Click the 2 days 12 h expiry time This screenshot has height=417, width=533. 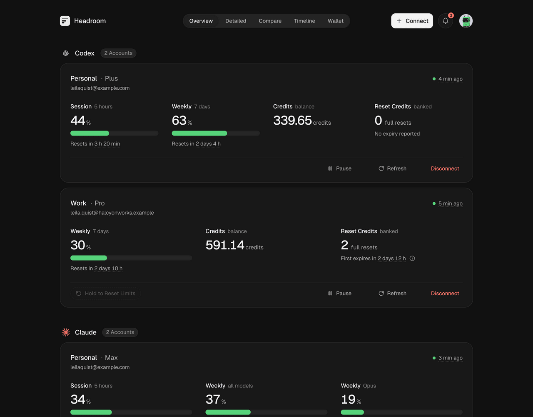coord(392,259)
